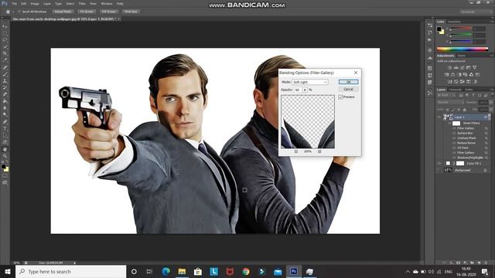Select the Zoom tool in toolbox

click(x=5, y=156)
